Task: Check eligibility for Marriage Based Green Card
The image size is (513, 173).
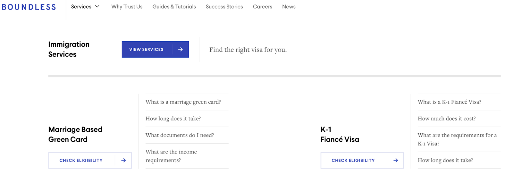Action: [x=81, y=161]
